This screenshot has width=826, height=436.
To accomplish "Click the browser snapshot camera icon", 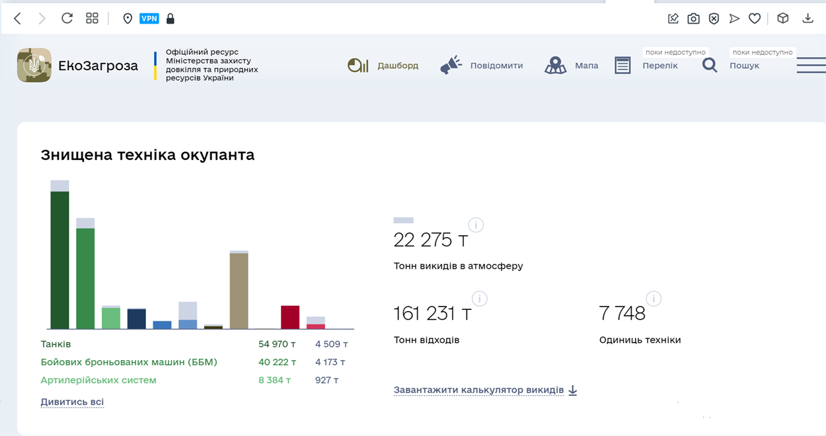I will 693,18.
